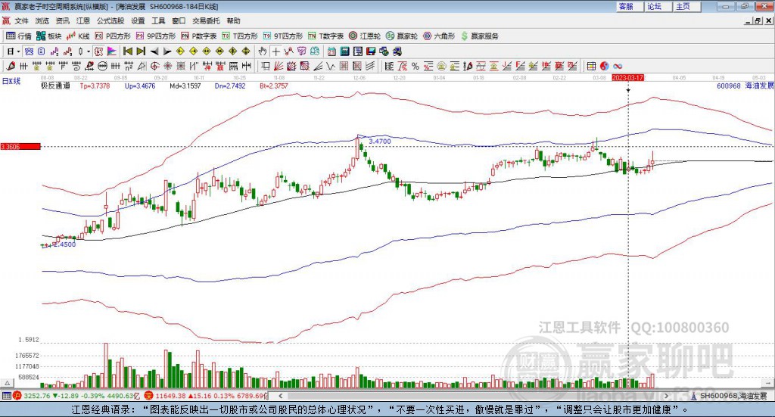Click the Tp=3.7378 indicator value
Screen dimensions: 775x417
[95, 86]
